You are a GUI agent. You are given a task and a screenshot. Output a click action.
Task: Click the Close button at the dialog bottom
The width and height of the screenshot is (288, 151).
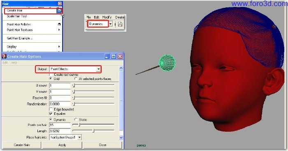coord(102,145)
